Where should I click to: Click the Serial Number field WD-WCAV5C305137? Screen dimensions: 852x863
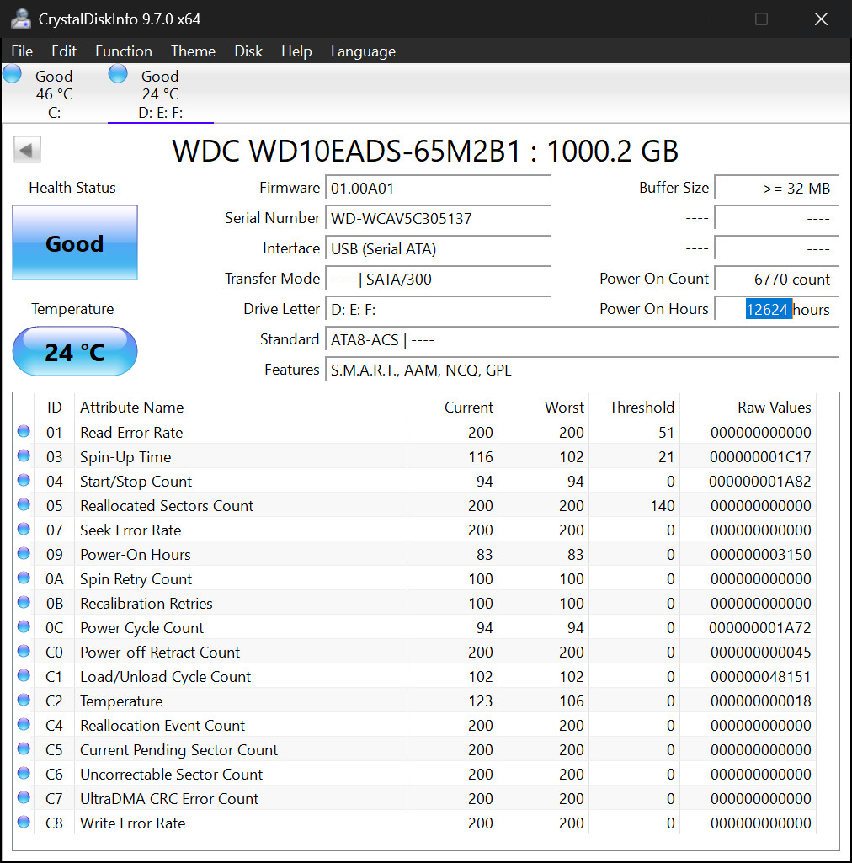(438, 219)
